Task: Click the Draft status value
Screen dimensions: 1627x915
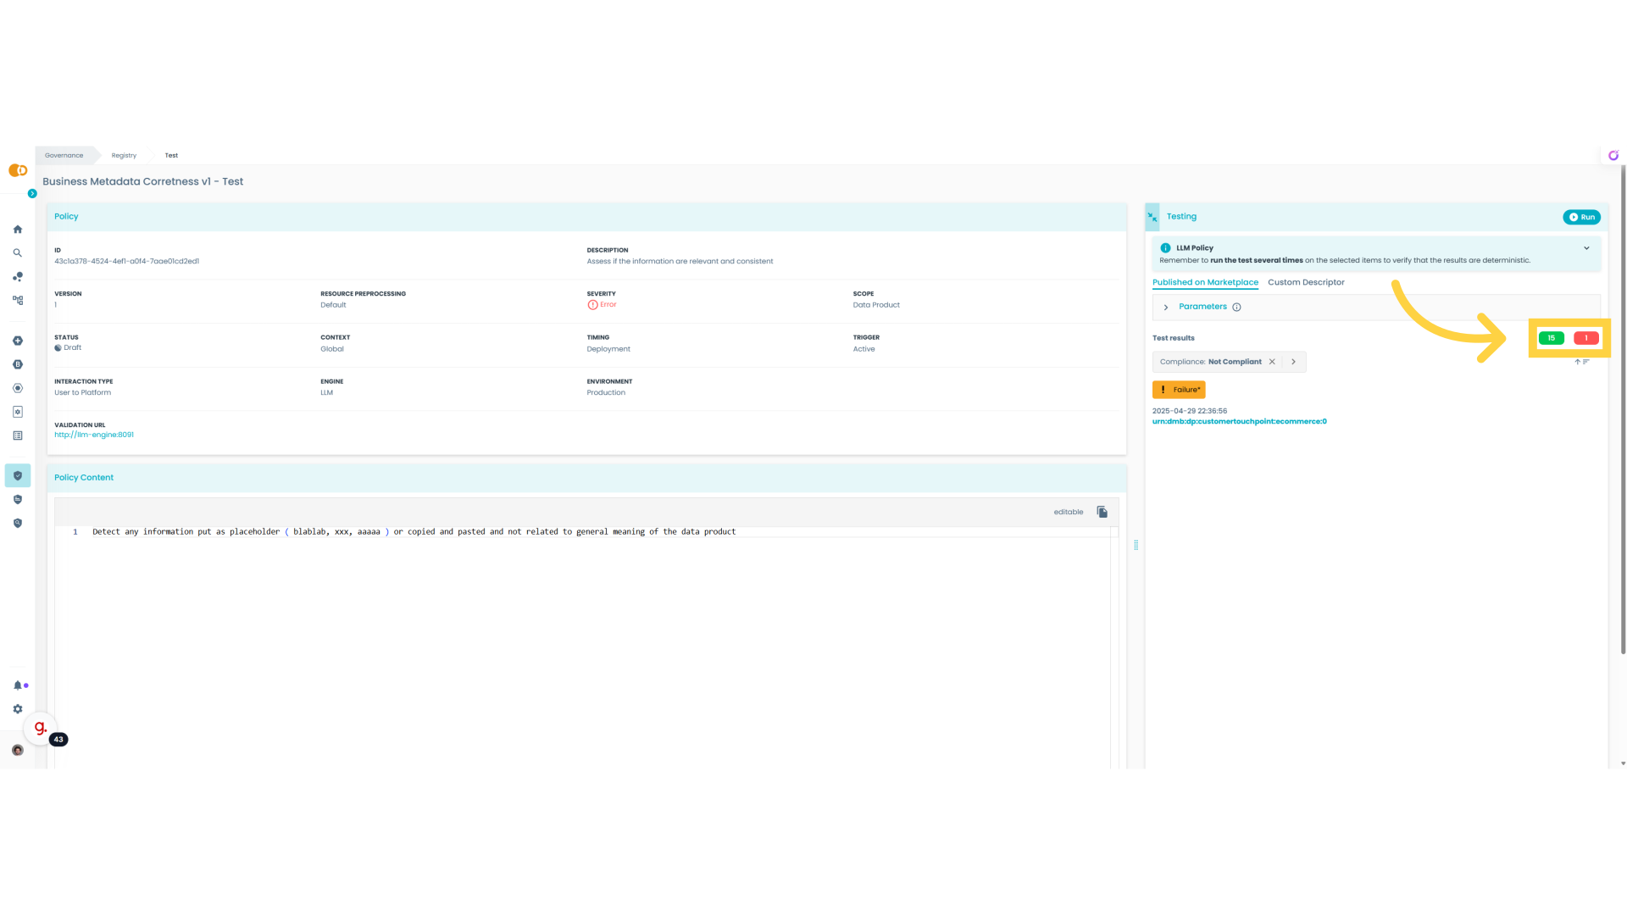Action: (68, 348)
